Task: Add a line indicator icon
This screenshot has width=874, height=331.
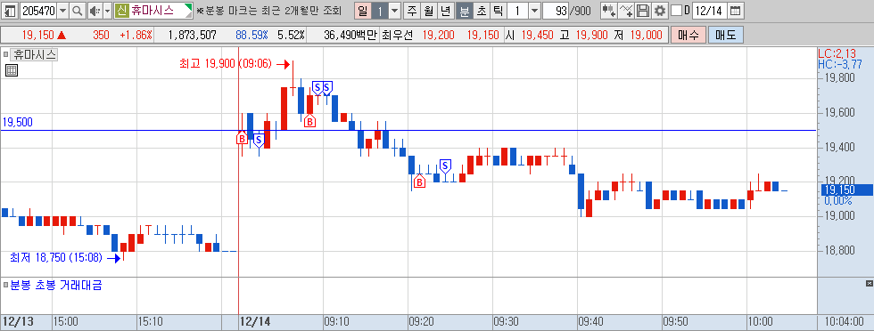Action: coord(626,11)
